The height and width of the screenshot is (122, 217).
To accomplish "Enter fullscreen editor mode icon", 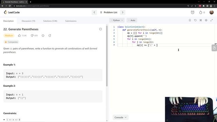I will [x=212, y=20].
